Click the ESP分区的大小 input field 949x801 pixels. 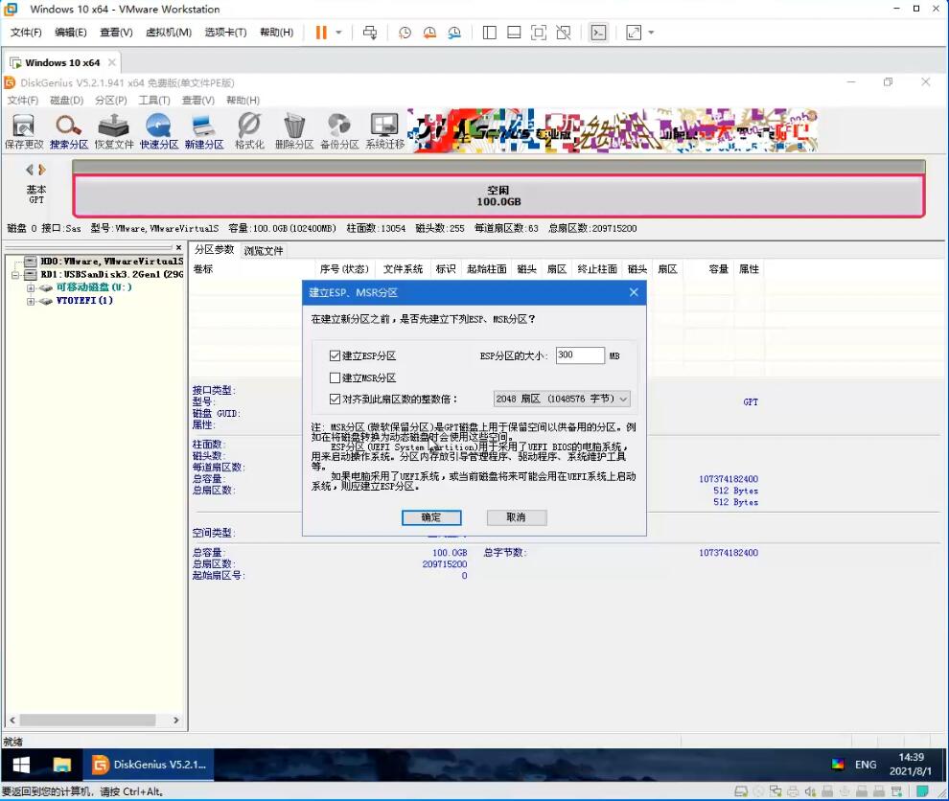tap(579, 355)
